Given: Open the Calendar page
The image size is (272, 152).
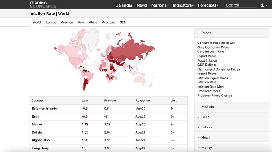Looking at the screenshot, I should [124, 5].
